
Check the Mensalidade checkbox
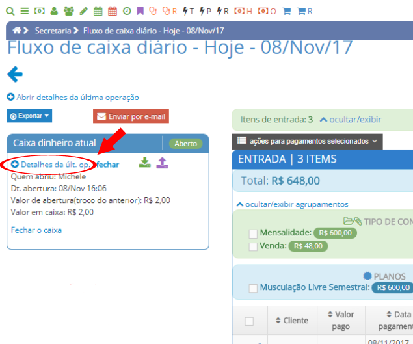[x=252, y=233]
